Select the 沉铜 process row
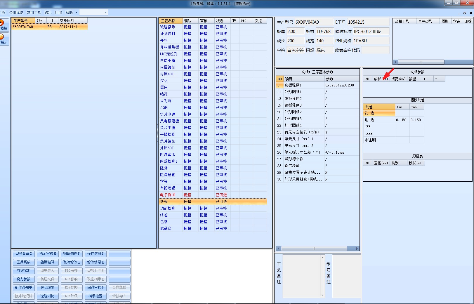This screenshot has width=474, height=304. pos(213,107)
